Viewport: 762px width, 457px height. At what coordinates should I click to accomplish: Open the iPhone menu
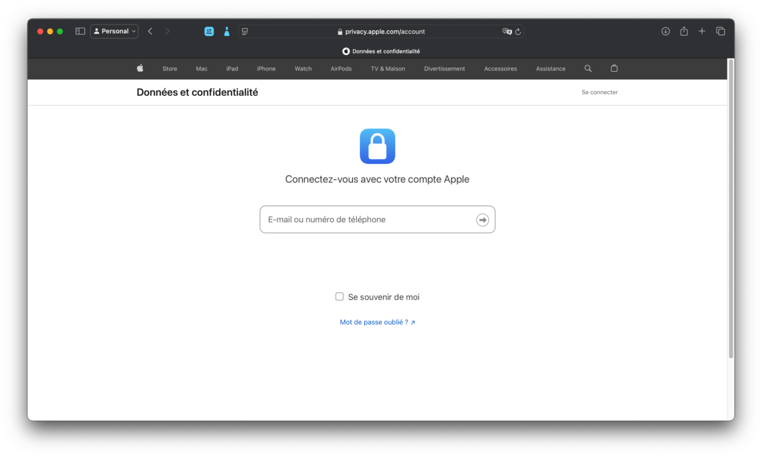click(x=266, y=69)
